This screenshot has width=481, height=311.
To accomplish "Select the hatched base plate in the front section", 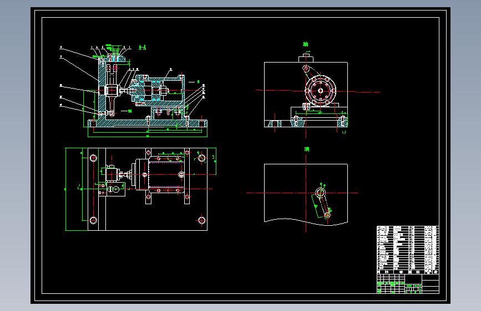I will 148,123.
